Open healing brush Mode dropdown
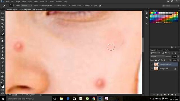 click(x=27, y=6)
